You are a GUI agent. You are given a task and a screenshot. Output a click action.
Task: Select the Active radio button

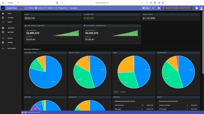[36, 8]
